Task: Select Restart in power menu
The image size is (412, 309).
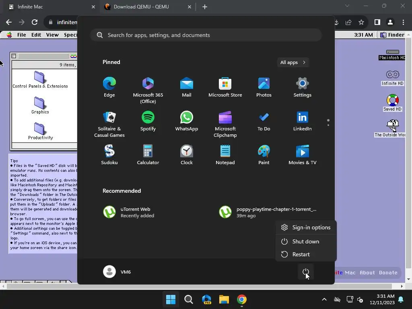Action: [x=306, y=254]
